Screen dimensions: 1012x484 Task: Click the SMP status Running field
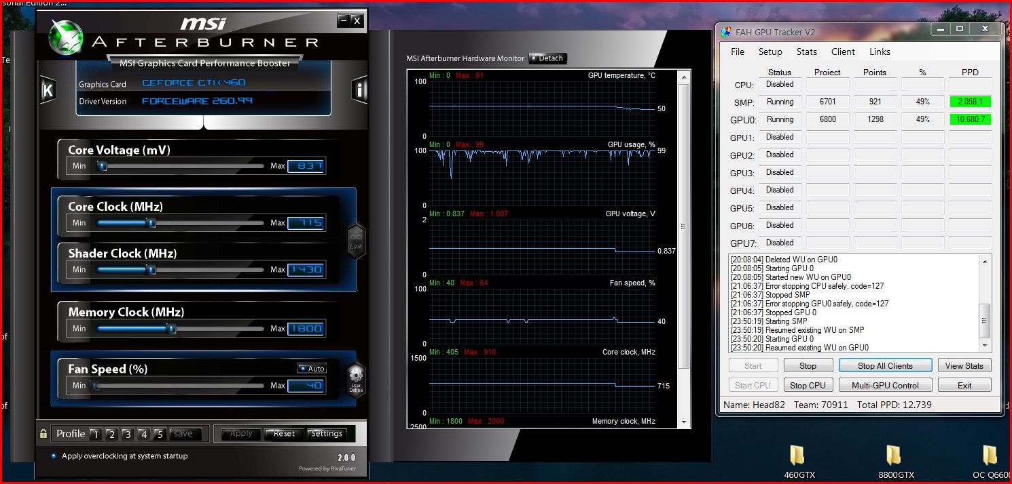point(780,102)
